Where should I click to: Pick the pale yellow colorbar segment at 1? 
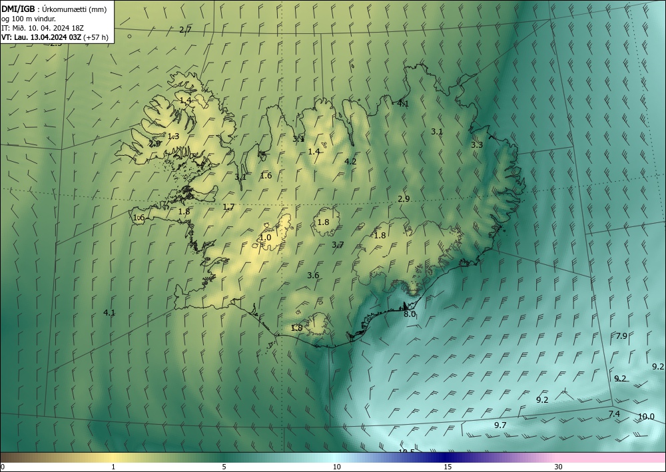(113, 457)
